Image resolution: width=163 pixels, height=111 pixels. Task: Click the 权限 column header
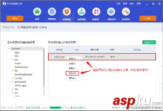112,50
